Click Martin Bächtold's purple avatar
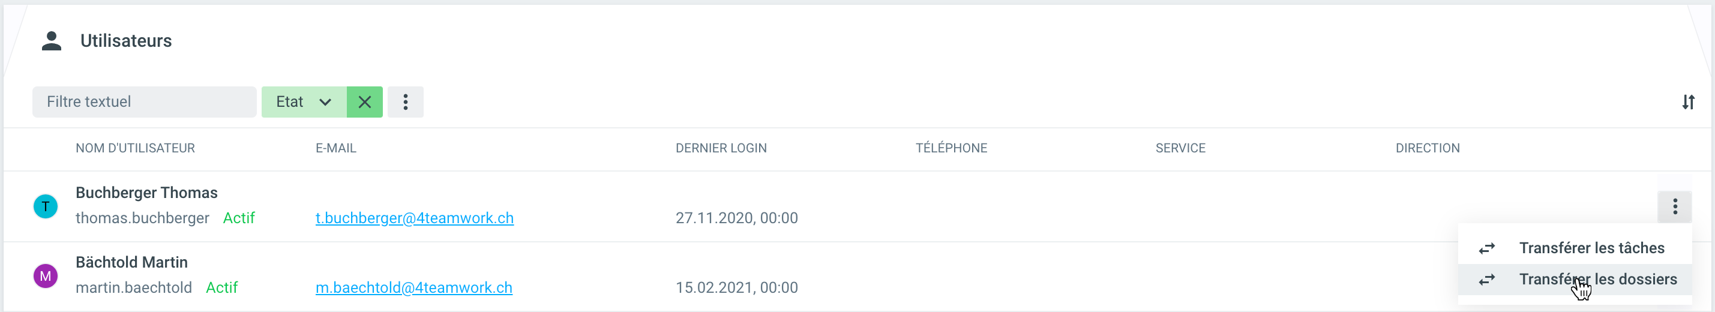The image size is (1715, 312). [x=45, y=275]
